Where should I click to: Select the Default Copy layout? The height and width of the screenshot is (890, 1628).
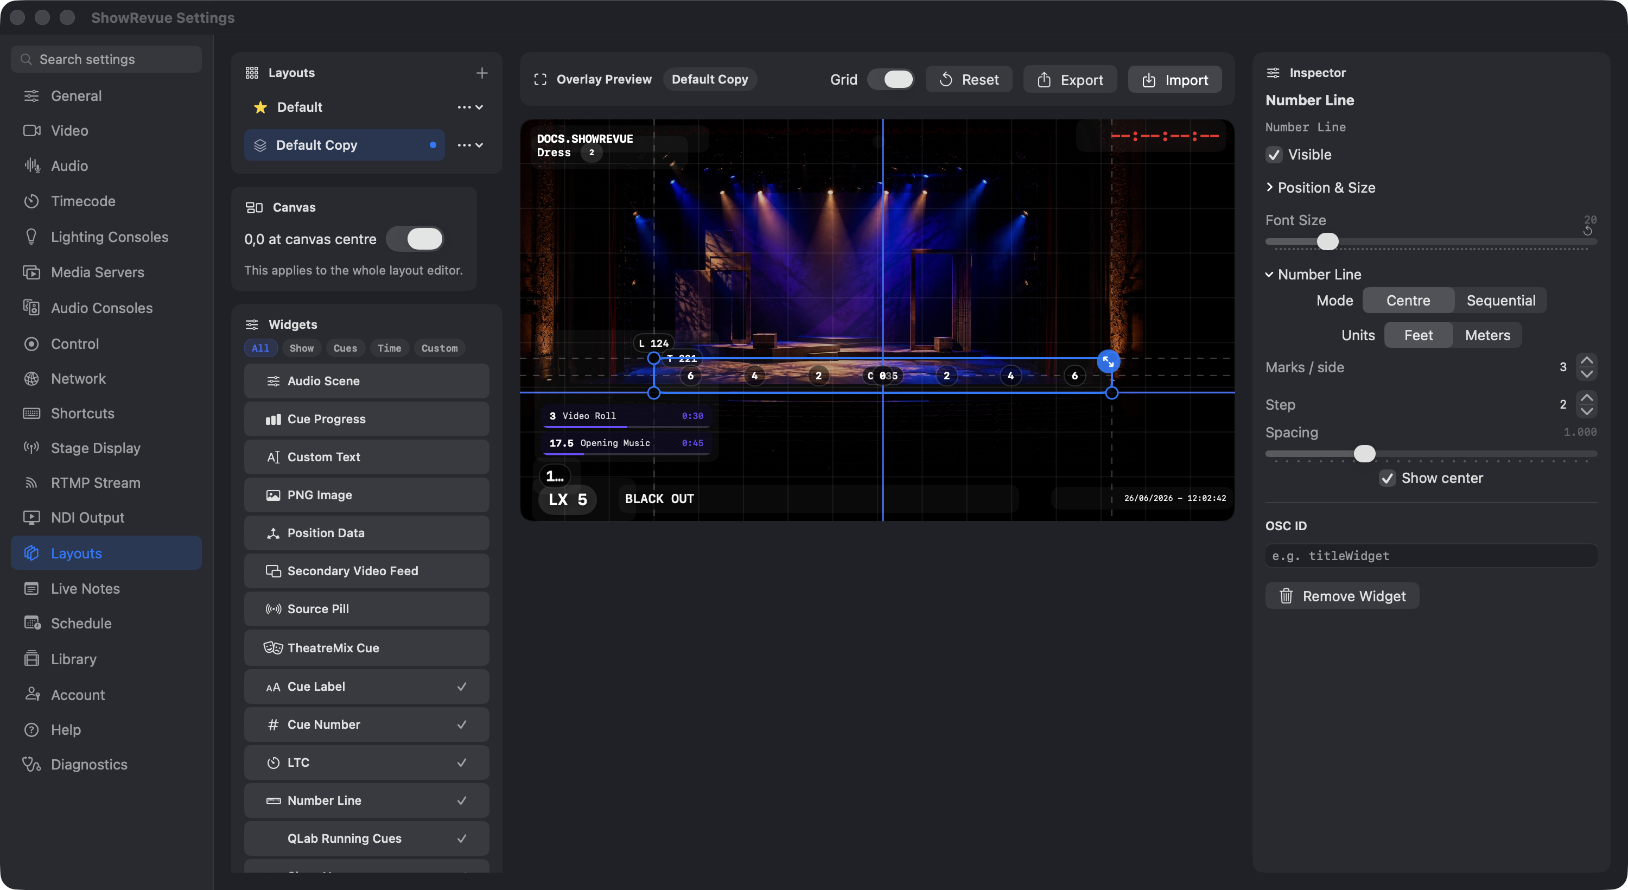tap(345, 145)
